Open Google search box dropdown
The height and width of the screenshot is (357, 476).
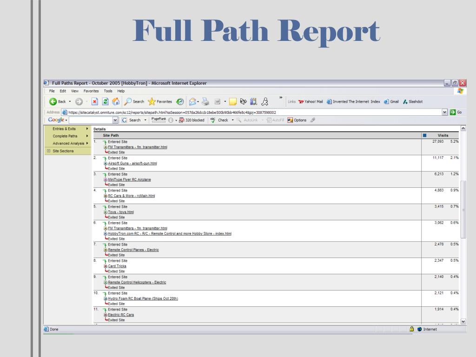pyautogui.click(x=115, y=120)
